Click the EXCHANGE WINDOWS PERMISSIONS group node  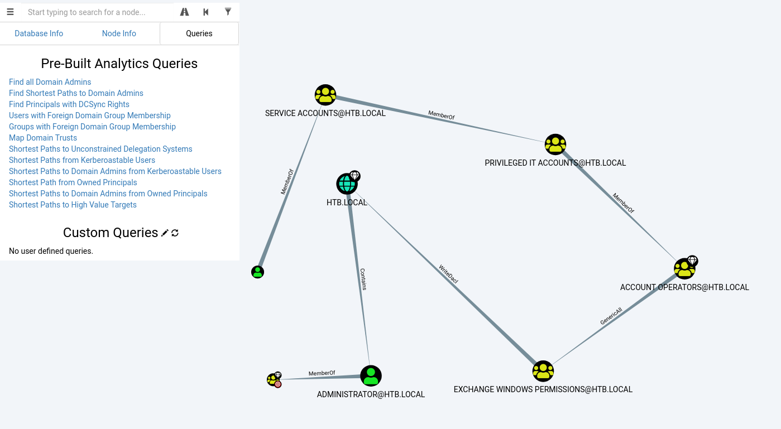point(543,371)
